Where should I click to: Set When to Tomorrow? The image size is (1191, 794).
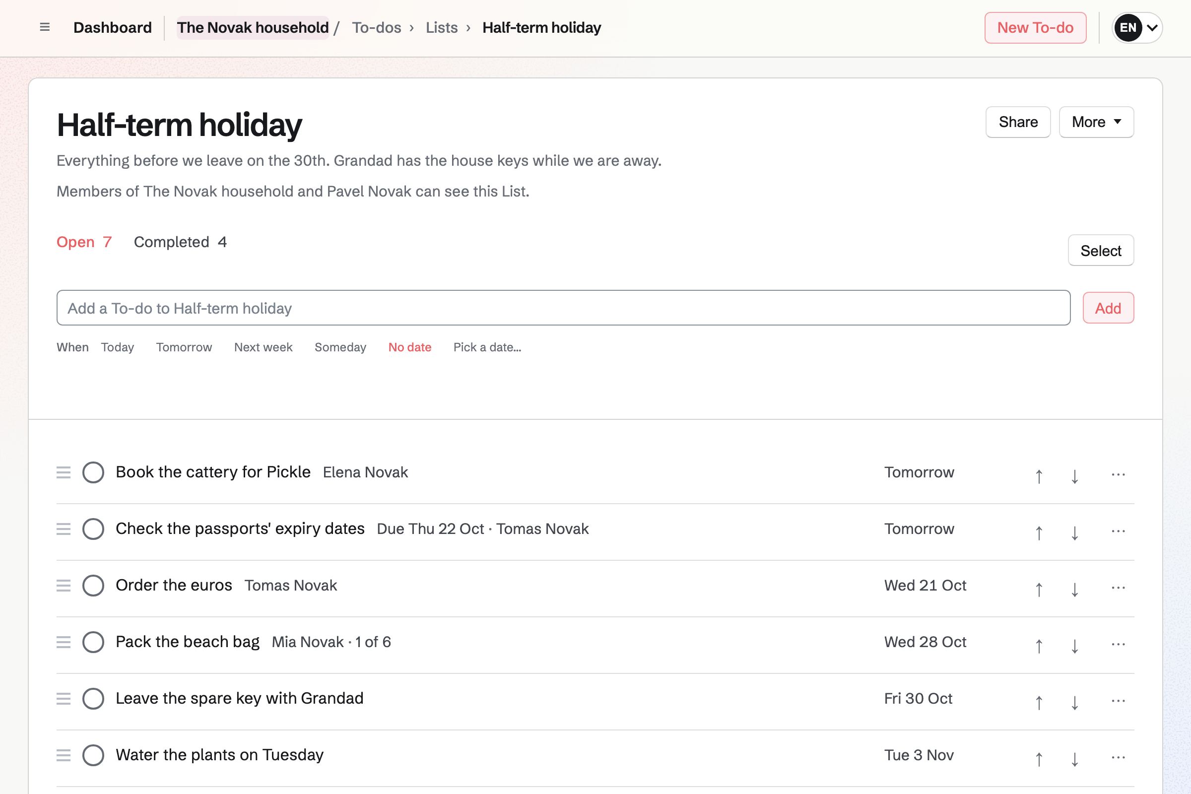[184, 347]
